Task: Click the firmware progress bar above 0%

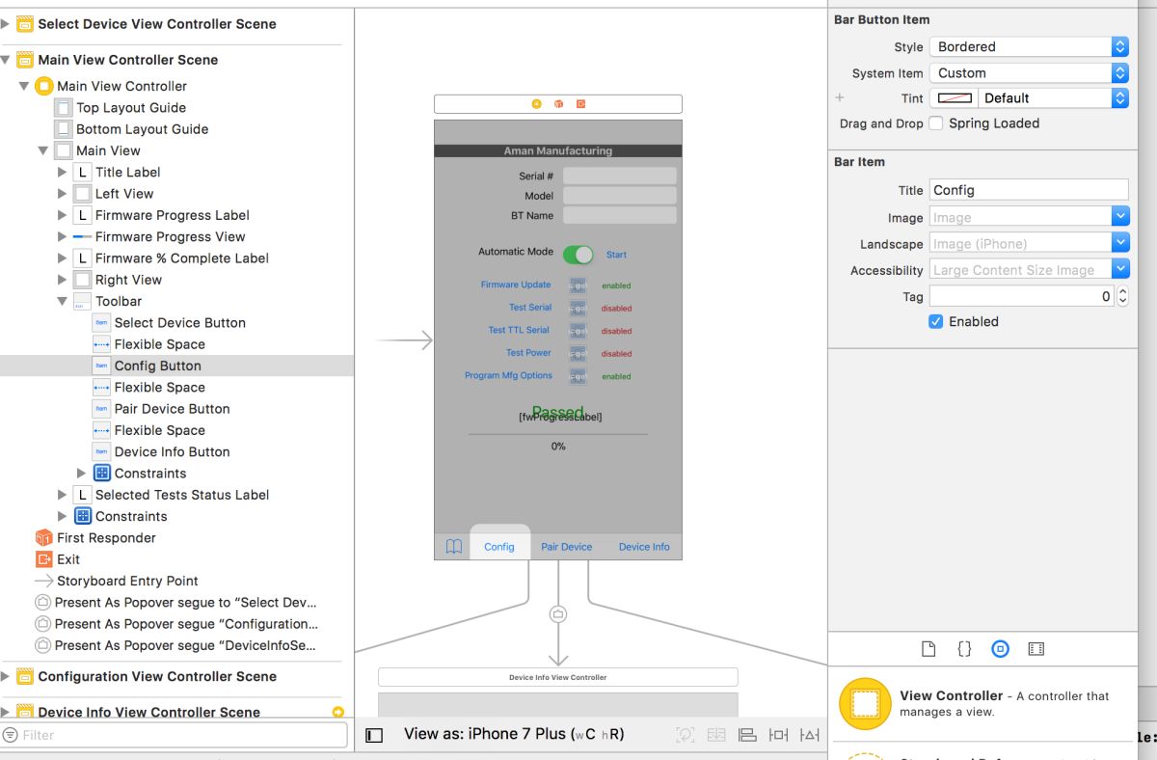Action: pyautogui.click(x=558, y=434)
